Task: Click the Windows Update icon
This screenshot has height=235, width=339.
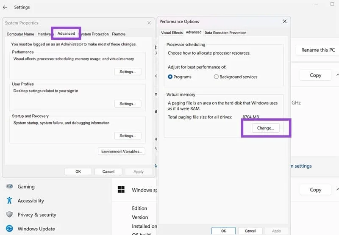Action: [9, 229]
